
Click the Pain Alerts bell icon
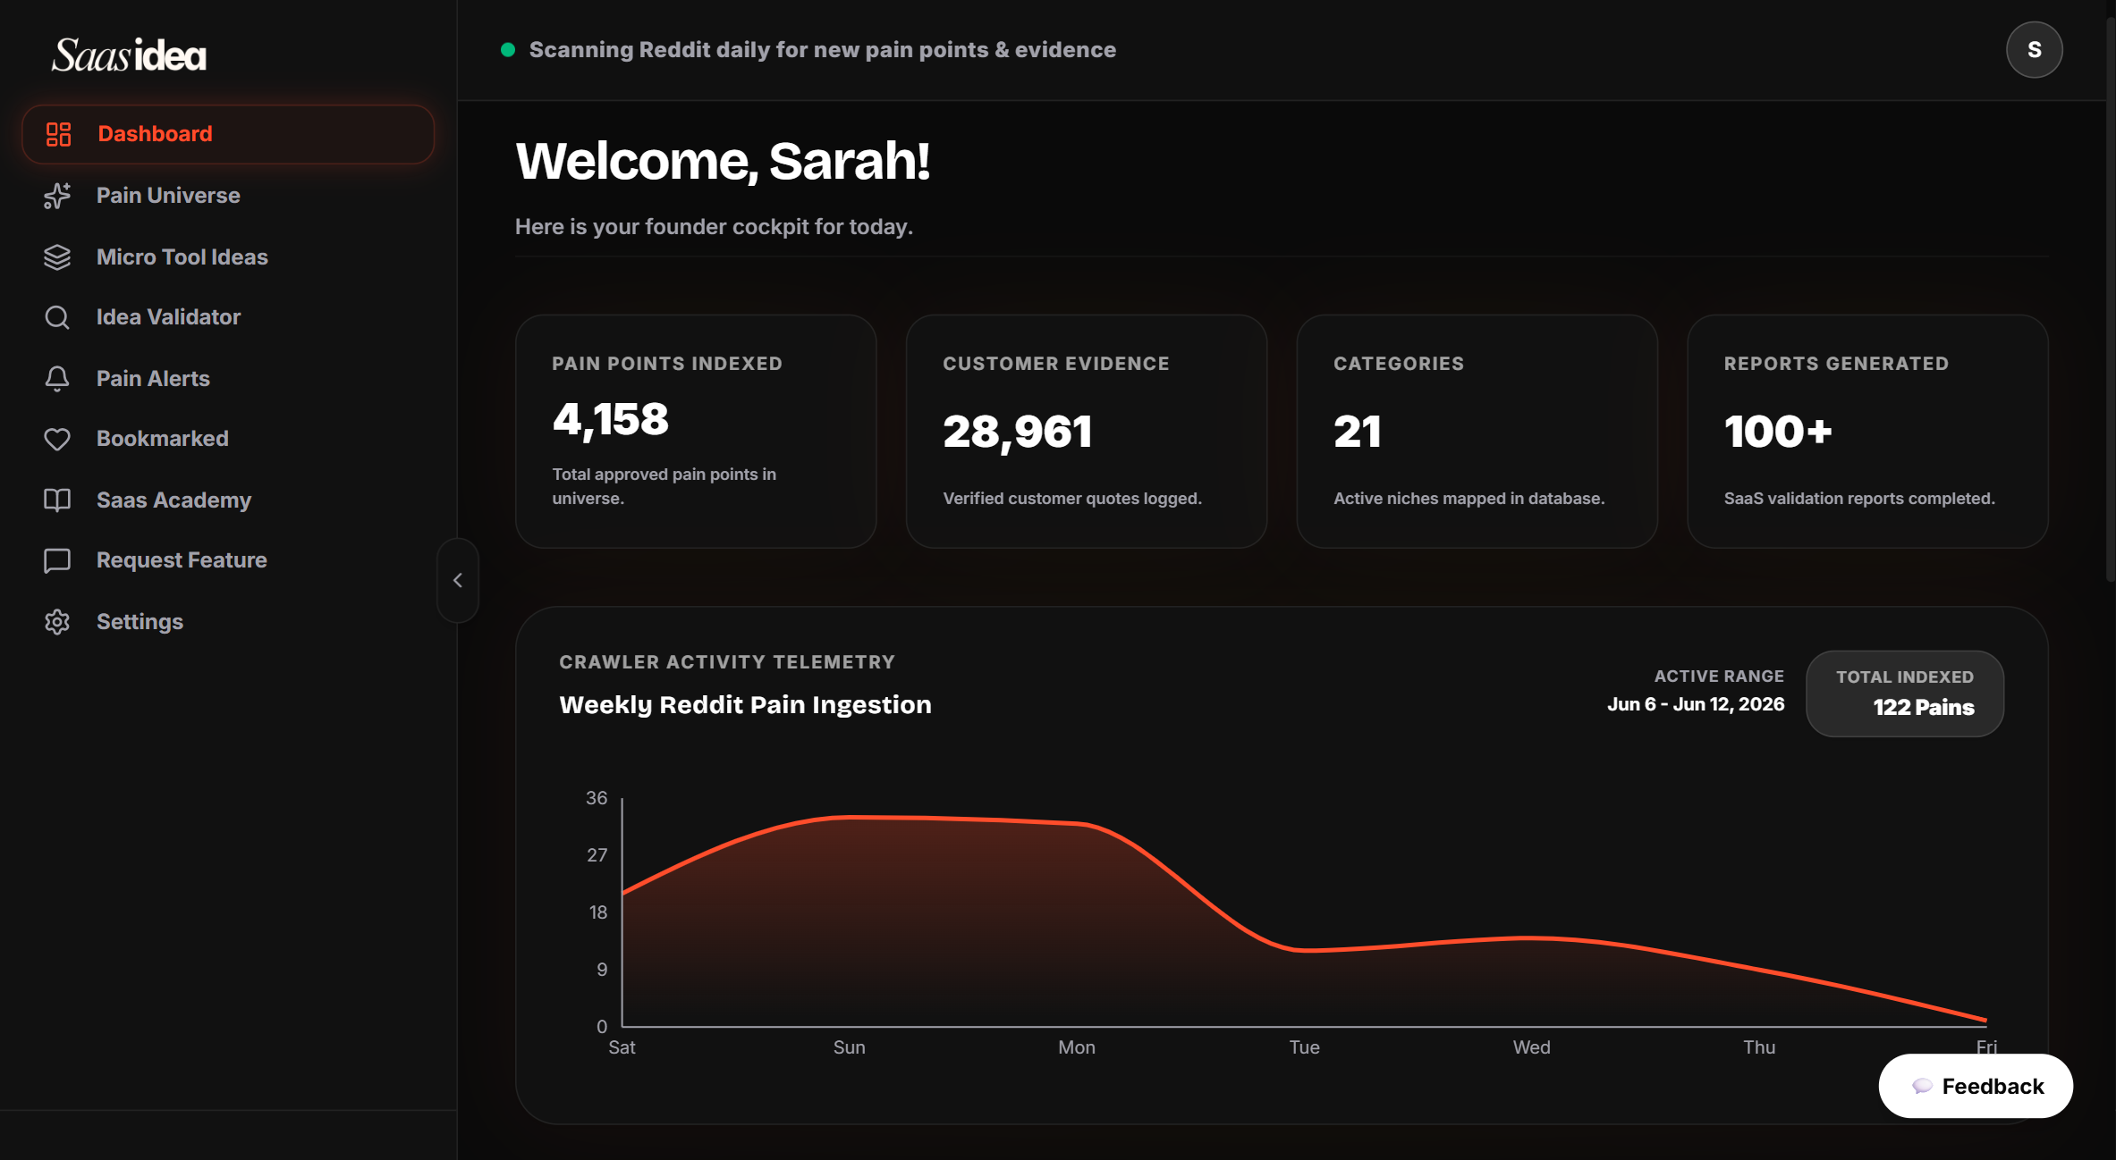(x=57, y=379)
